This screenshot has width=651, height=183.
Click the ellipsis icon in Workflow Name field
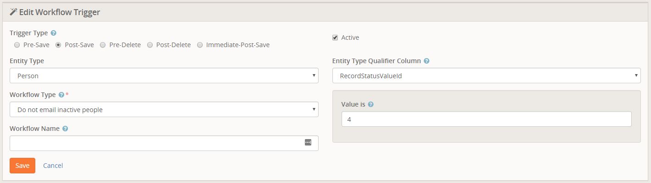[308, 142]
